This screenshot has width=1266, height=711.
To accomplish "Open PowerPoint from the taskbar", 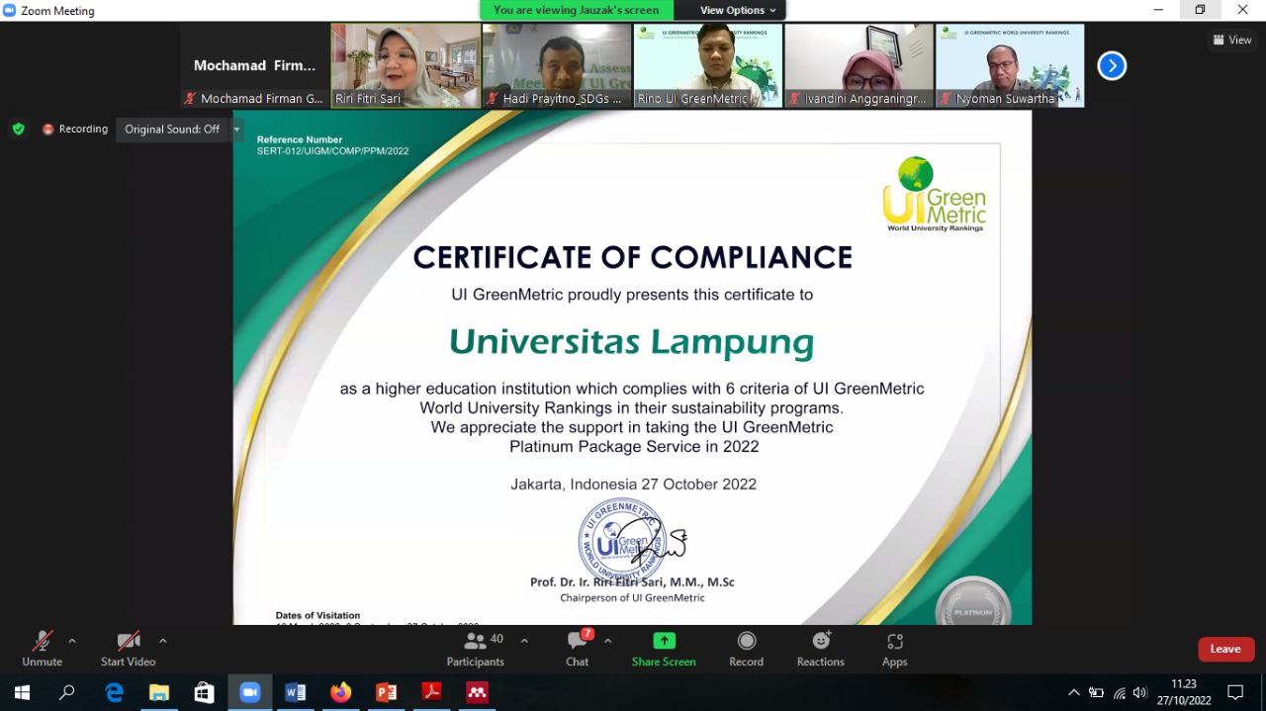I will coord(386,692).
